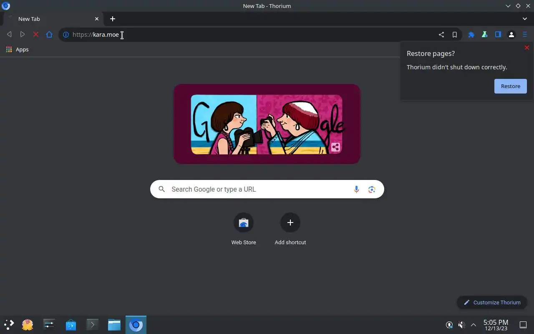Close the New Tab tab
The image size is (534, 334).
[x=97, y=19]
